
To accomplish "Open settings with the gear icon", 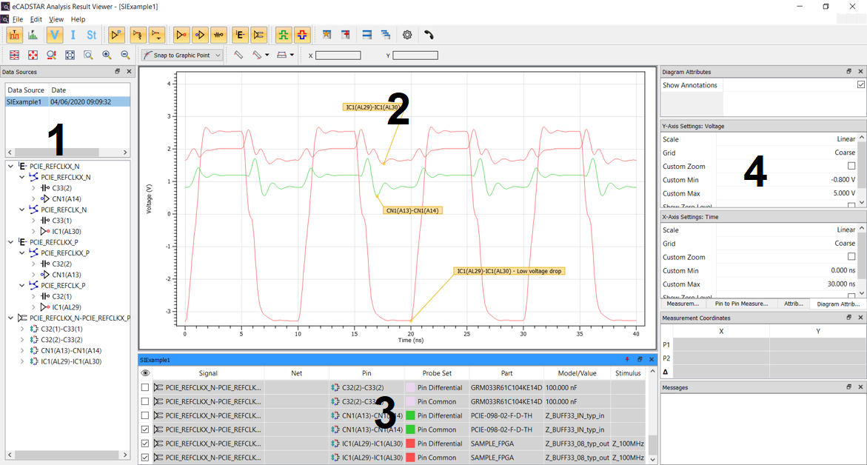I will click(x=407, y=35).
